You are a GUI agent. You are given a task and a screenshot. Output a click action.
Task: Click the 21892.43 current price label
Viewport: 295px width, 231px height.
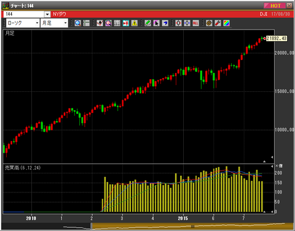coord(277,39)
